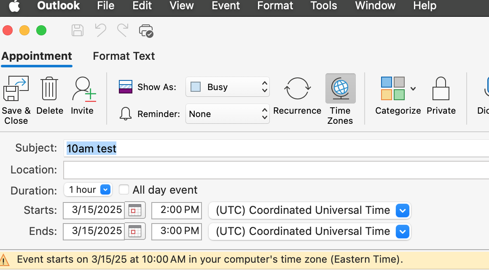Close the window with red button
This screenshot has width=489, height=277.
click(x=8, y=31)
